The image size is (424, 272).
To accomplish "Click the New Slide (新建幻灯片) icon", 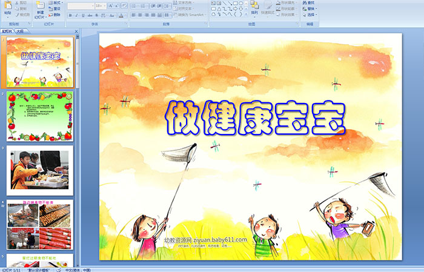I will [41, 5].
